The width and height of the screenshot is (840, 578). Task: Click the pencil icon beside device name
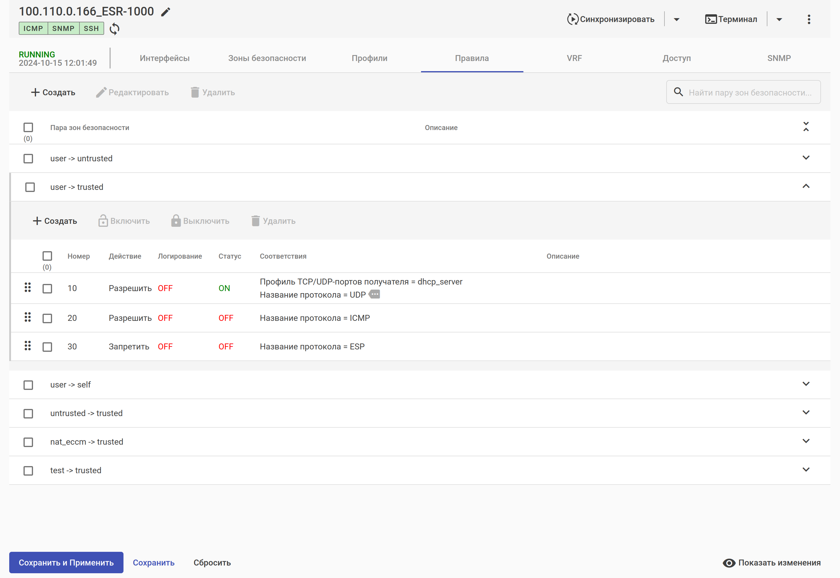point(165,12)
